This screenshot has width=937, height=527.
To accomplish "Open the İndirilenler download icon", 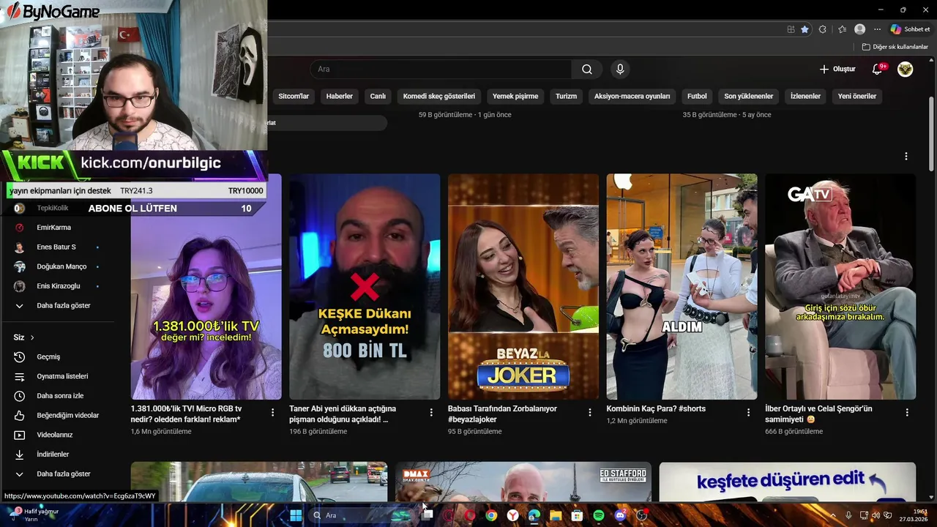I will [20, 455].
